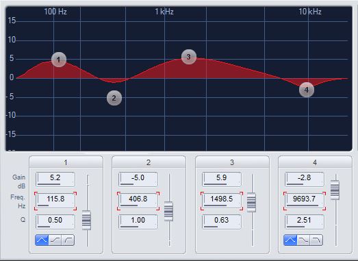Click band 2 frequency field 406.8

[138, 201]
